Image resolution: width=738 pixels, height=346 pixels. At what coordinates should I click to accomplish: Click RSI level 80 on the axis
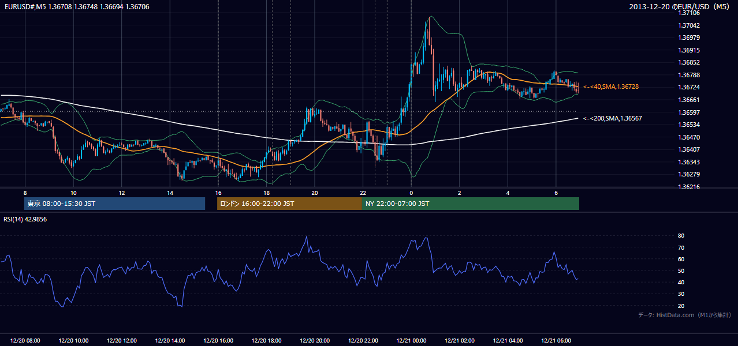click(681, 236)
